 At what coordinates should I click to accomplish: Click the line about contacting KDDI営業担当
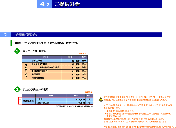[136, 100]
